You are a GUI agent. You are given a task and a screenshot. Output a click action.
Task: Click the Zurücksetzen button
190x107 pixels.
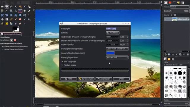pos(86,79)
